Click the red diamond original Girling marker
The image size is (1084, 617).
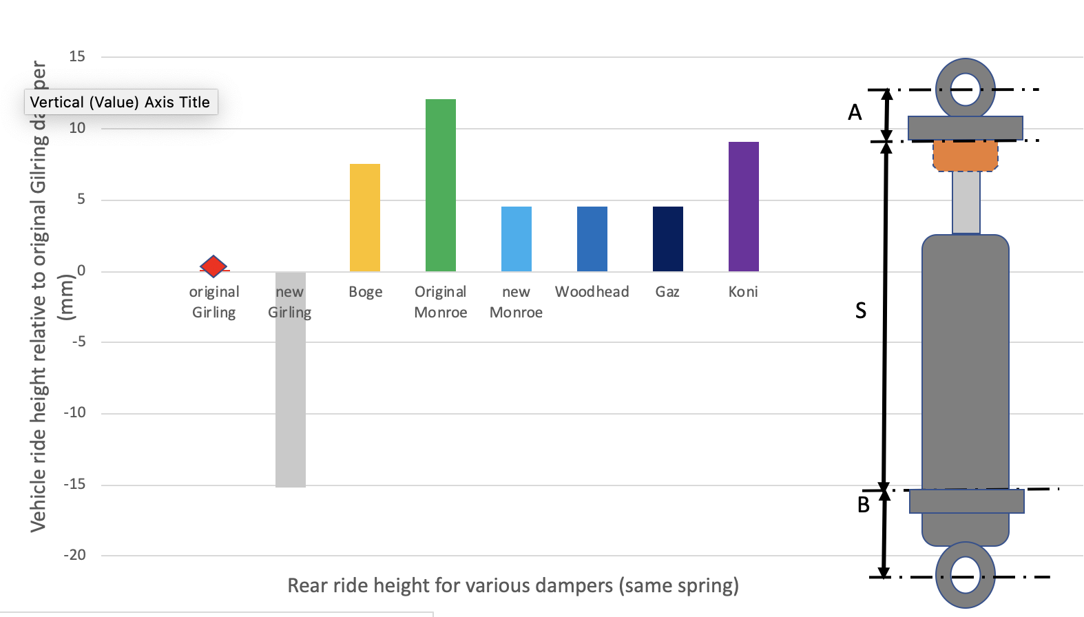[x=214, y=266]
